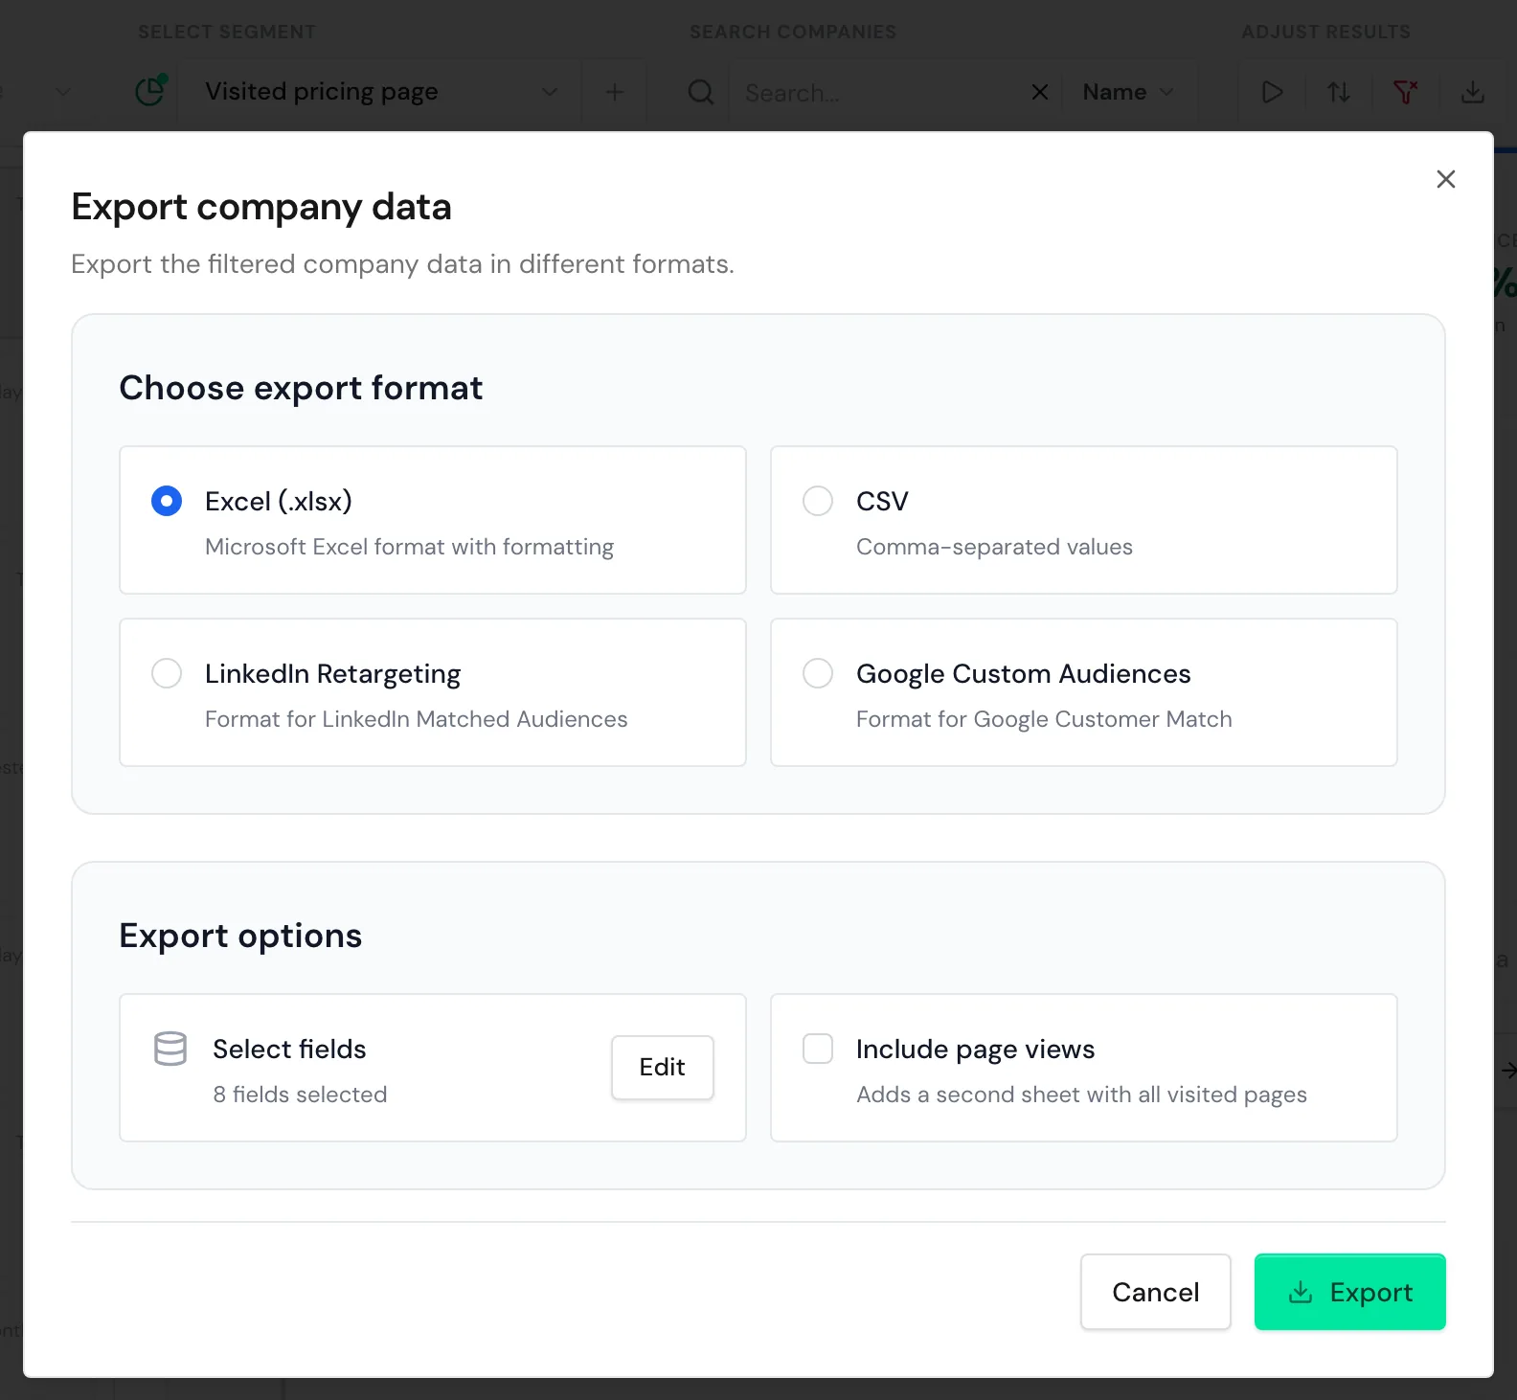The width and height of the screenshot is (1517, 1400).
Task: Cancel the export dialog
Action: (1156, 1292)
